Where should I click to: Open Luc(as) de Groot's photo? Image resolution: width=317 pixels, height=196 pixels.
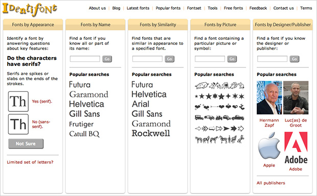click(x=296, y=97)
